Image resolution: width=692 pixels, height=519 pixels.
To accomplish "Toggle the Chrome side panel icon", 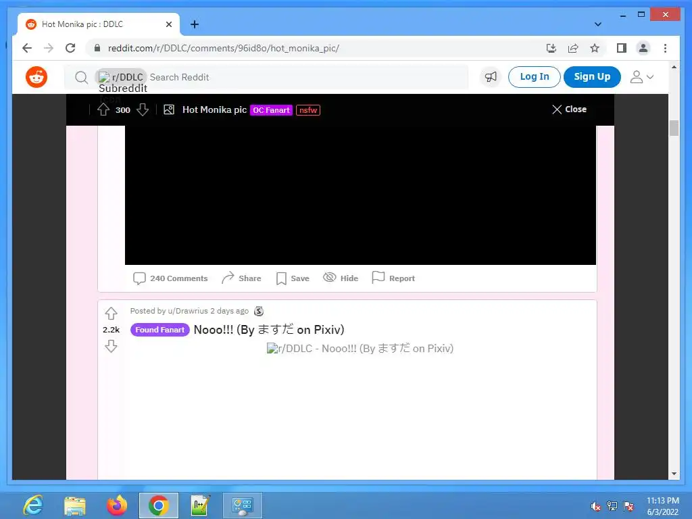I will click(x=622, y=48).
